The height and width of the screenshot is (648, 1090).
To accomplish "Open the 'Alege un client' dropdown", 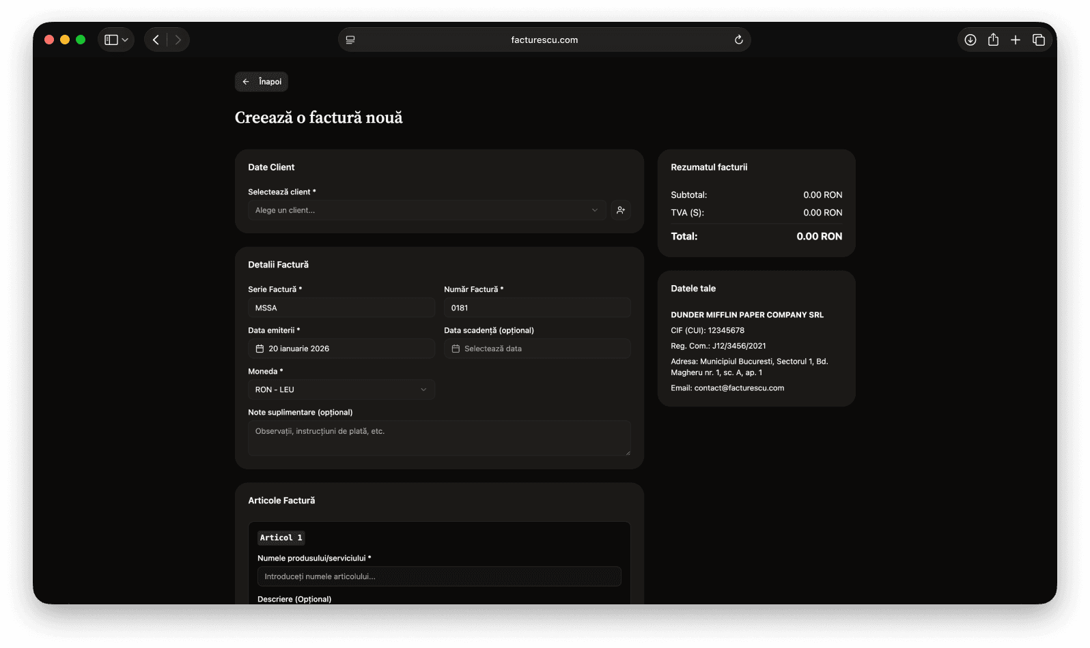I will coord(426,210).
